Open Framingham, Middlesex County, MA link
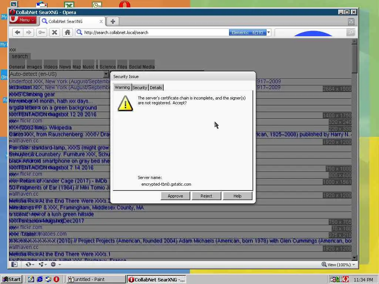The height and width of the screenshot is (284, 379). point(77,207)
